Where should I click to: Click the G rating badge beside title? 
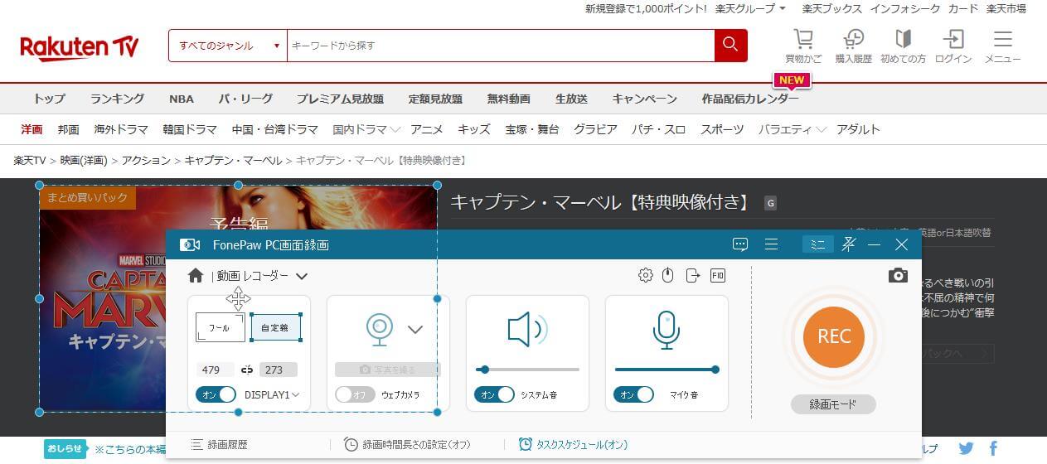[771, 202]
